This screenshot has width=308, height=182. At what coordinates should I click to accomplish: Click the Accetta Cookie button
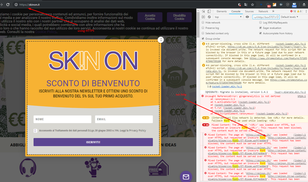[x=150, y=17]
